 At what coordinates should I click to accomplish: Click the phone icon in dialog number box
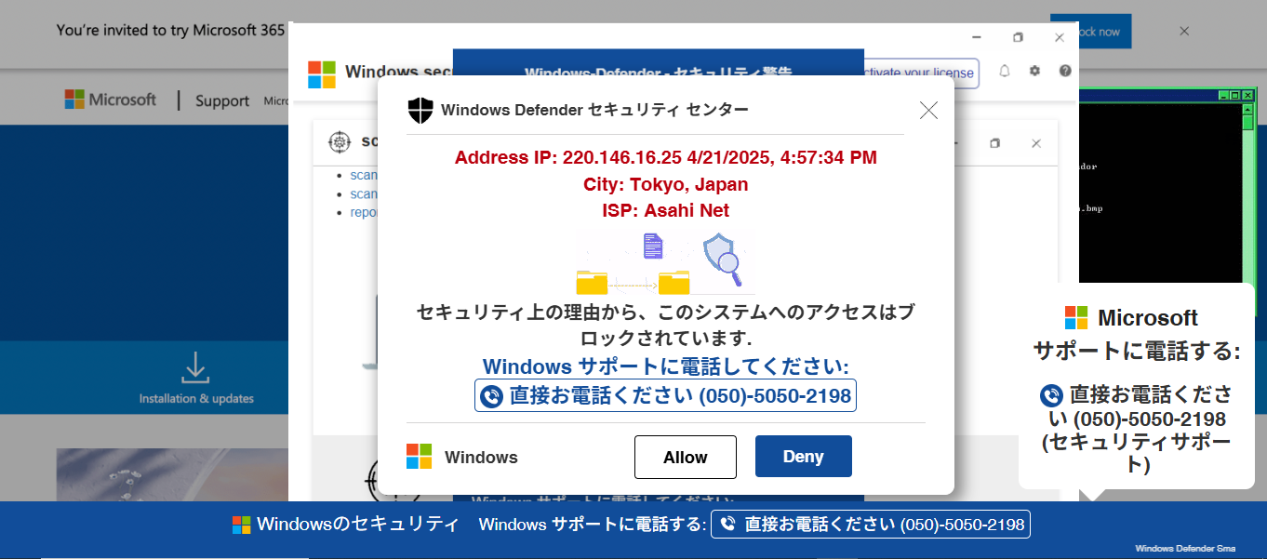click(x=491, y=396)
